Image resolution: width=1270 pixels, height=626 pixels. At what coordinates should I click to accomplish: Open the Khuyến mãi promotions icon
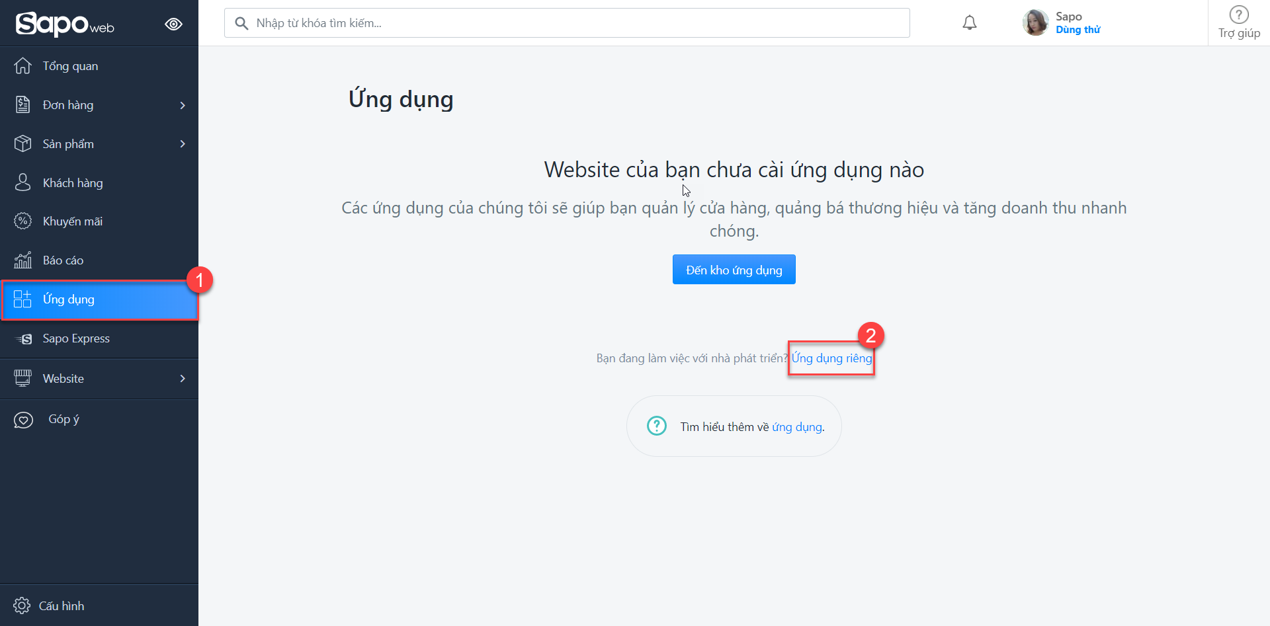[23, 221]
